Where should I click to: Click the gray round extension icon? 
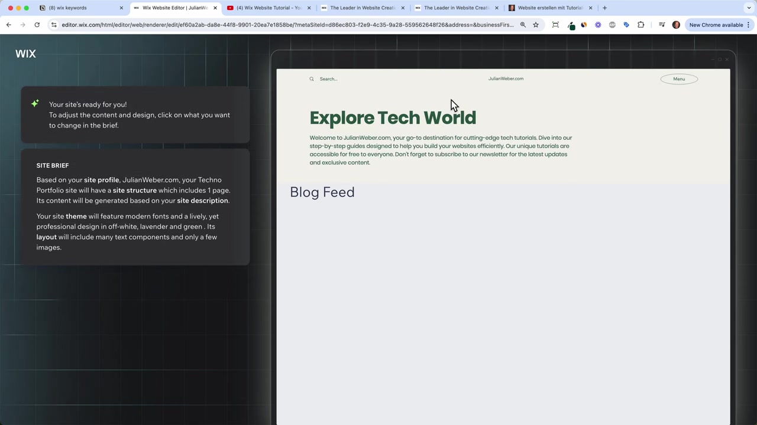pyautogui.click(x=612, y=25)
